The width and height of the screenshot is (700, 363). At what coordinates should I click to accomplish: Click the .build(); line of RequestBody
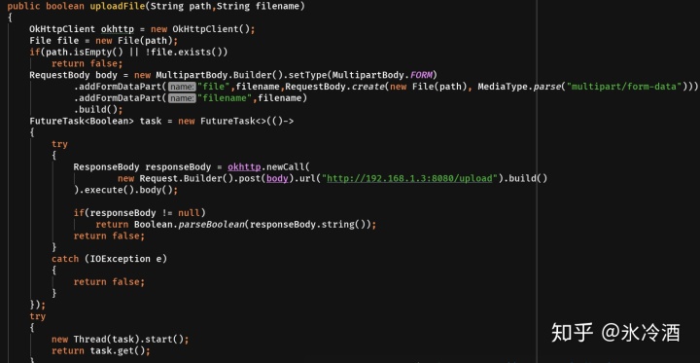(98, 109)
